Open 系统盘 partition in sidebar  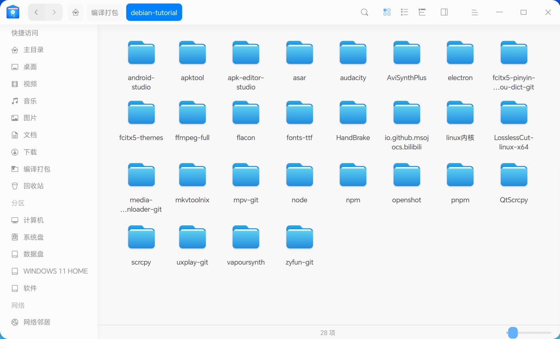49,237
